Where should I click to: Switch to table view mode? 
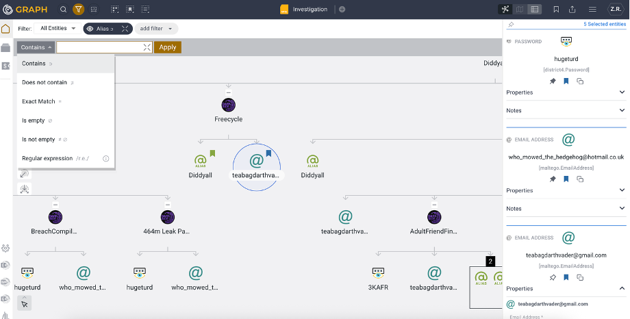[534, 9]
